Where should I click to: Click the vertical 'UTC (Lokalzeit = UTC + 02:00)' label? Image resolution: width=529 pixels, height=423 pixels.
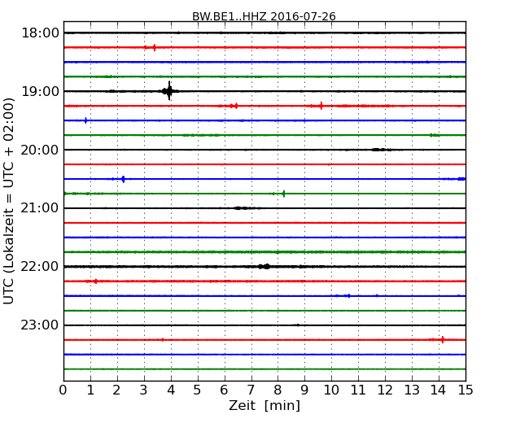click(9, 201)
